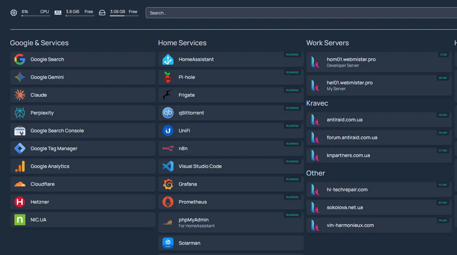Click the 3.8 GiB memory usage bar
The width and height of the screenshot is (457, 255).
coord(80,15)
